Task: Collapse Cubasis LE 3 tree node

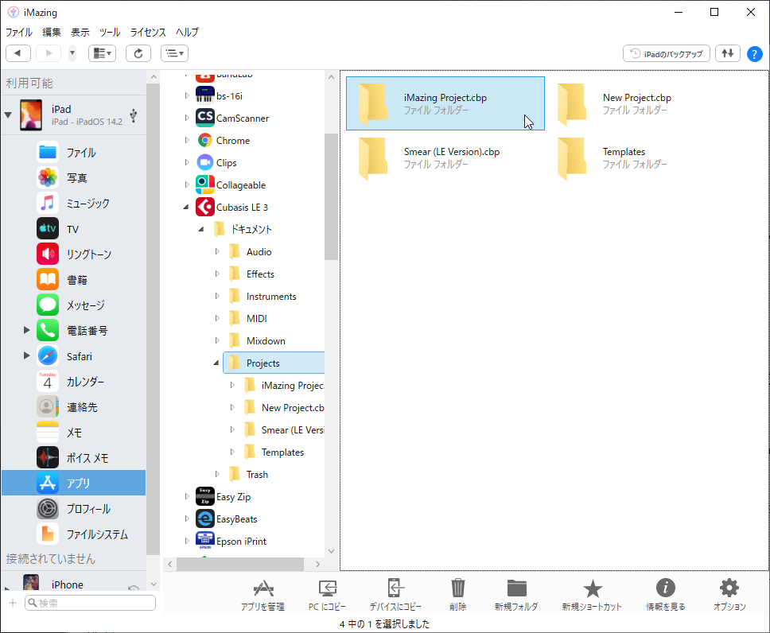Action: pos(186,208)
